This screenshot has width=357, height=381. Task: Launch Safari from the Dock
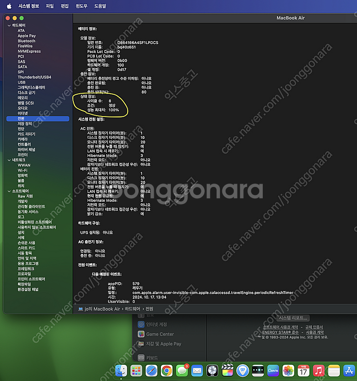(151, 371)
